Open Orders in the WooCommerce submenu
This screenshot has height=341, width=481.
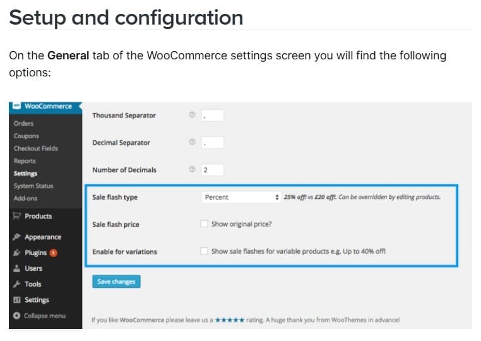[x=24, y=123]
